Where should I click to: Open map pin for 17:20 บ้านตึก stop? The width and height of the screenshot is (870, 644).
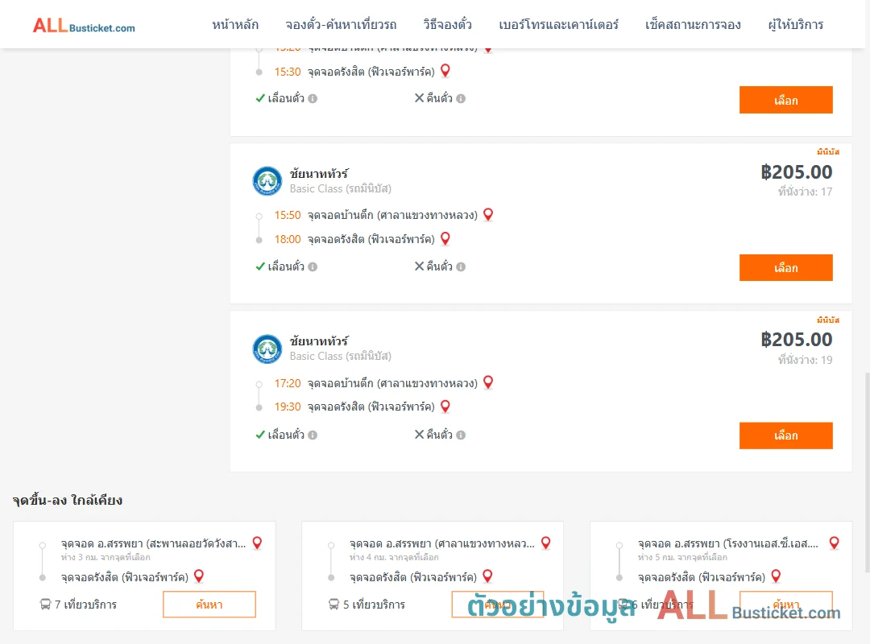(488, 382)
